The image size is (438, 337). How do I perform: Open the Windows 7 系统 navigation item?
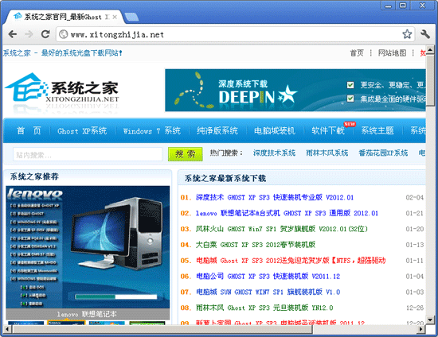(152, 130)
